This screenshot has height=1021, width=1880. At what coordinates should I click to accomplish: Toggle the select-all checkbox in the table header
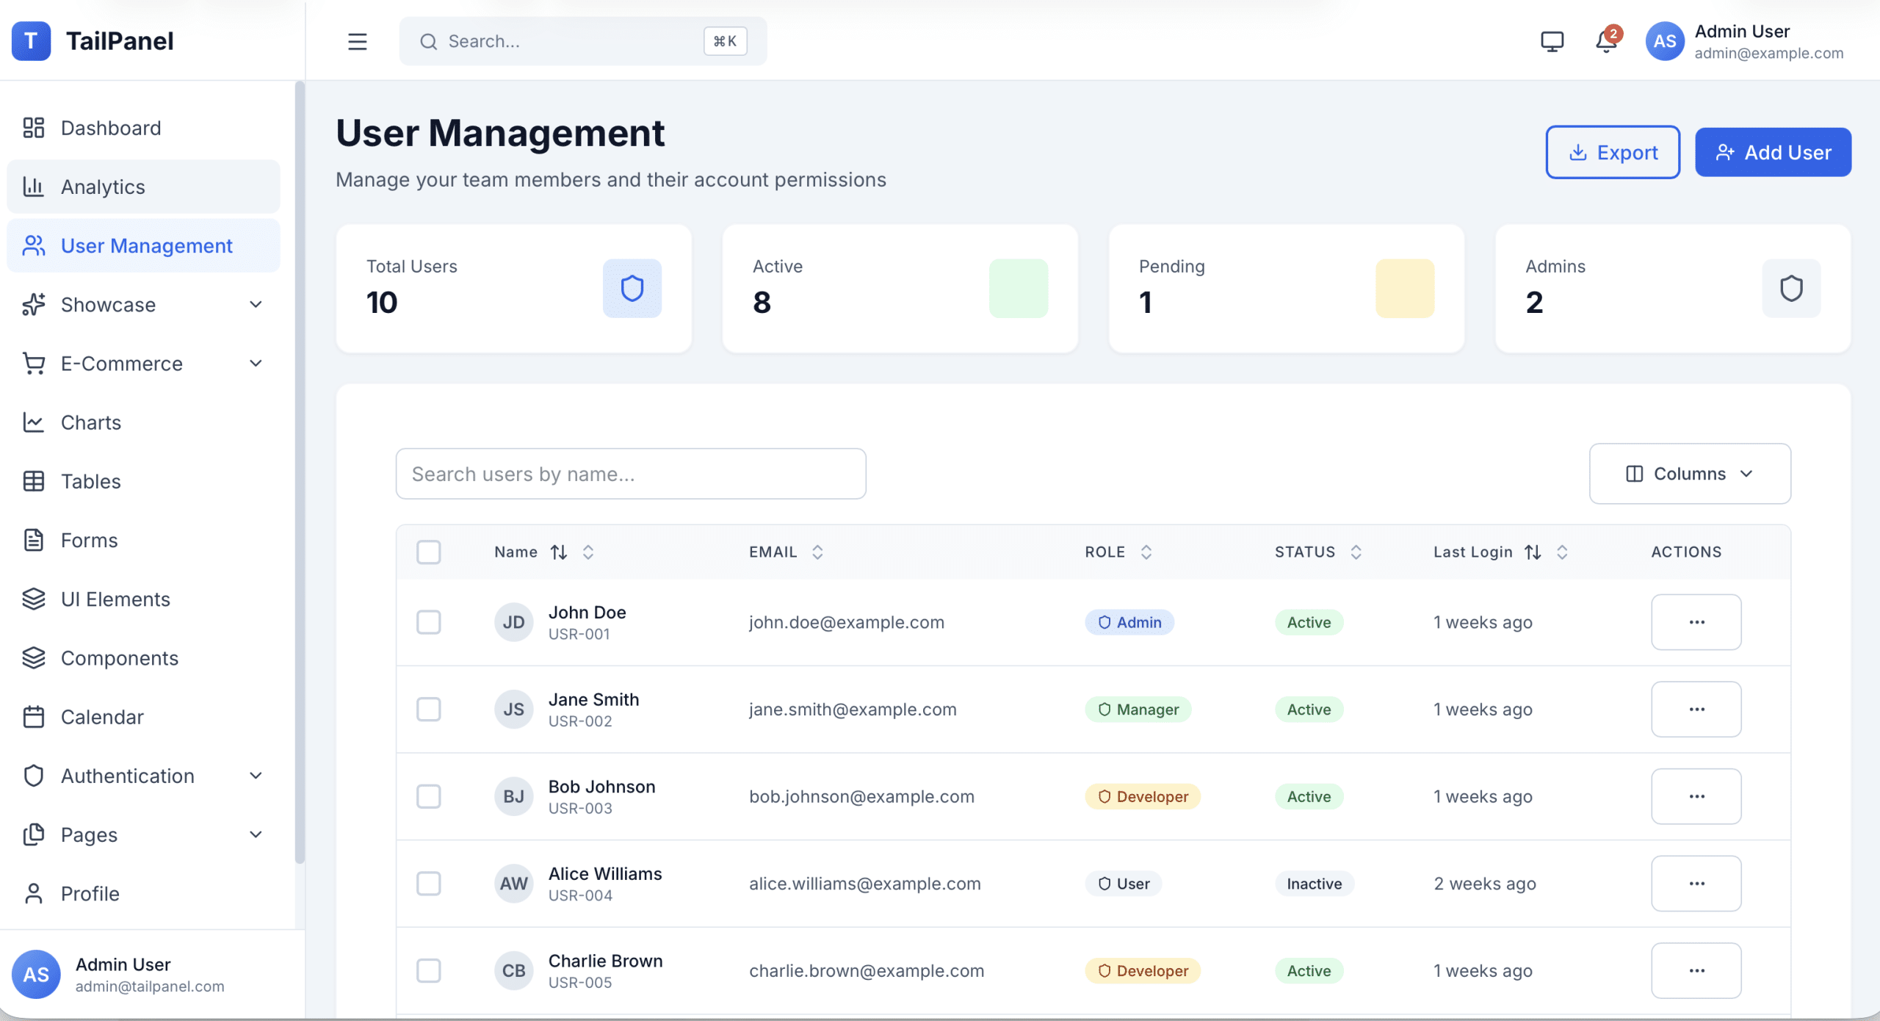(x=428, y=552)
